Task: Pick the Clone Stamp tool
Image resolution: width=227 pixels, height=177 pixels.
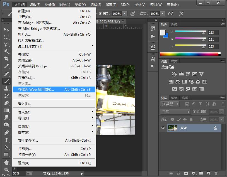Action: click(x=6, y=88)
